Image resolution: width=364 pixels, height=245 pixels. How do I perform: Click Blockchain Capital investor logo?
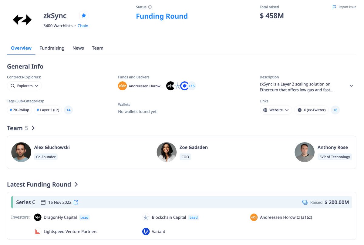[146, 217]
